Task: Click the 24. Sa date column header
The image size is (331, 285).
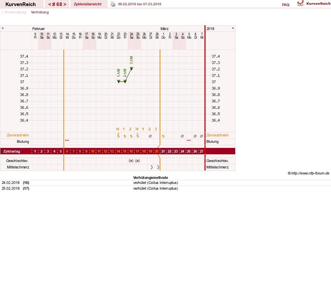Action: [132, 36]
